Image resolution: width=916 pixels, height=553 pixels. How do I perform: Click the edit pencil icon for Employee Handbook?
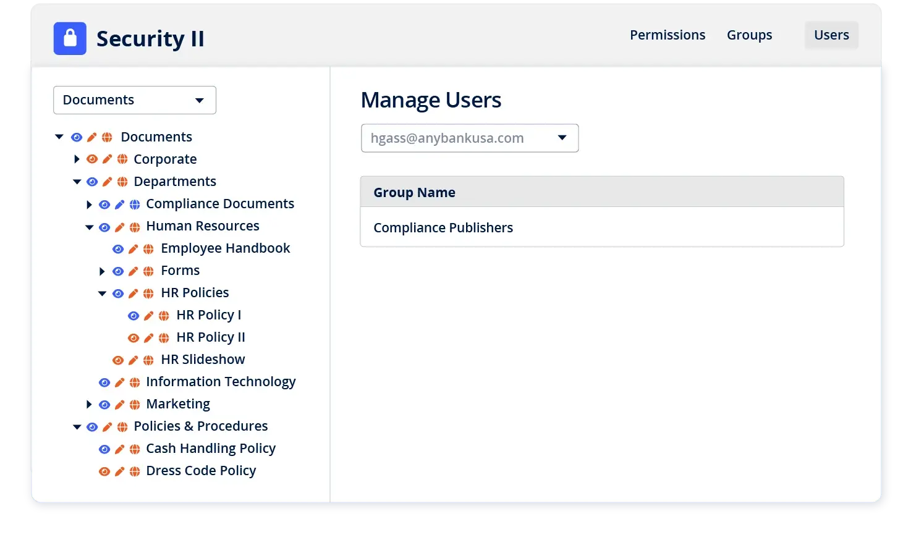pos(133,248)
